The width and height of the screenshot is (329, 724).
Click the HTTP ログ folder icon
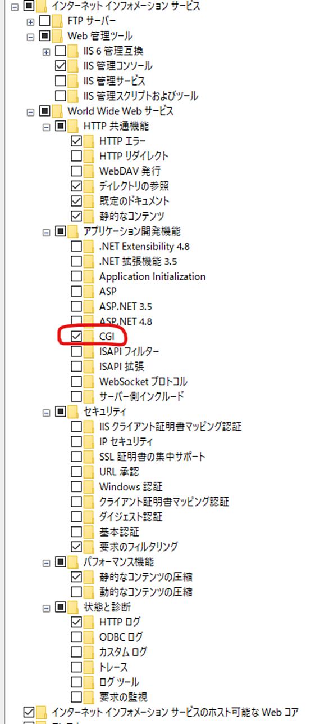tap(89, 622)
